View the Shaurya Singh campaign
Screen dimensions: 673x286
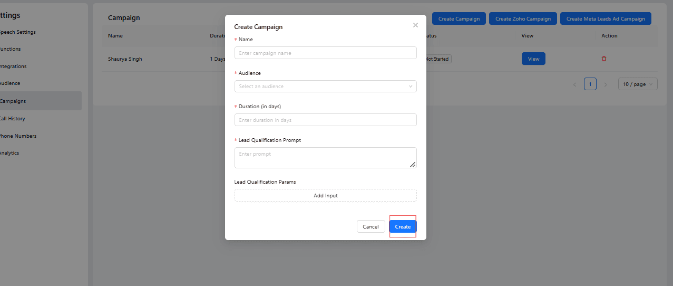tap(533, 59)
